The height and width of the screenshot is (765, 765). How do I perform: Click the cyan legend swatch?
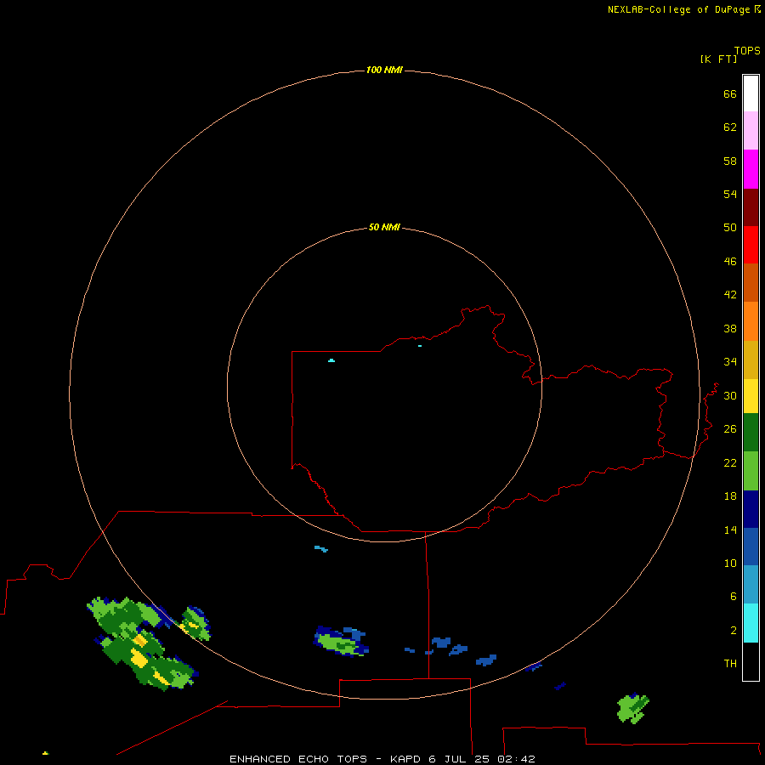(751, 623)
